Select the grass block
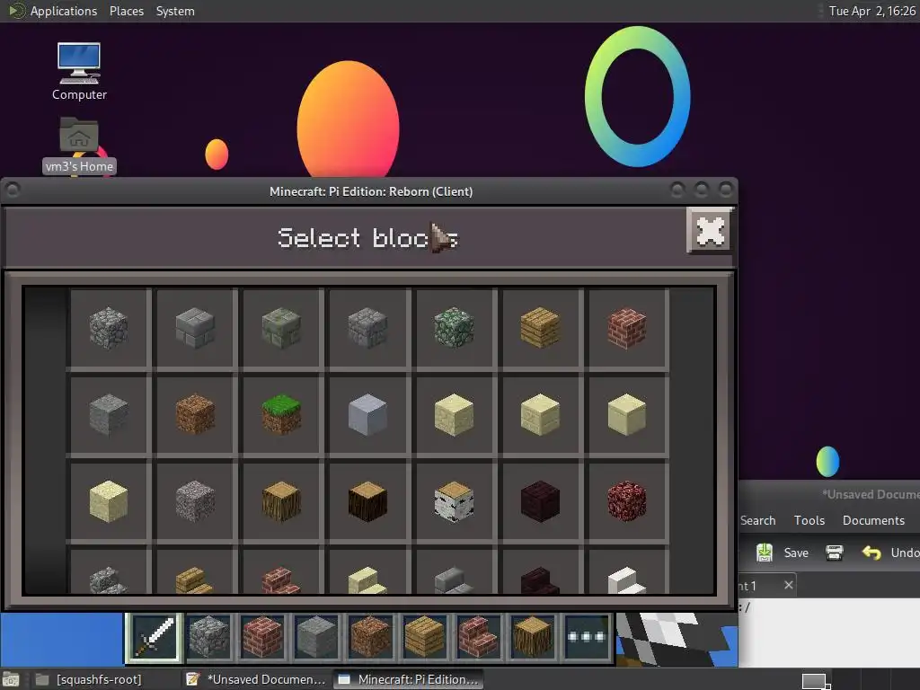920x690 pixels. [x=281, y=415]
